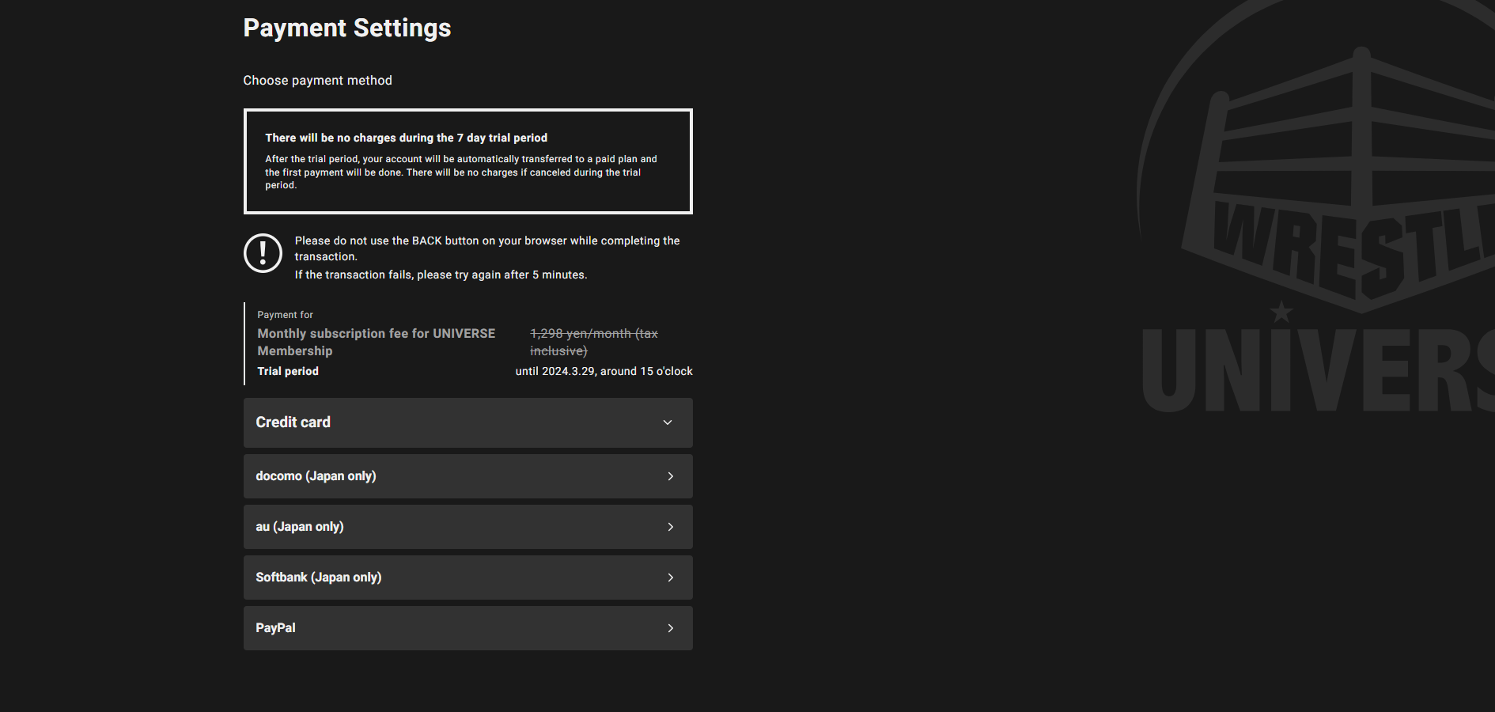The height and width of the screenshot is (712, 1495).
Task: Click the Choose payment method subtitle
Action: [317, 81]
